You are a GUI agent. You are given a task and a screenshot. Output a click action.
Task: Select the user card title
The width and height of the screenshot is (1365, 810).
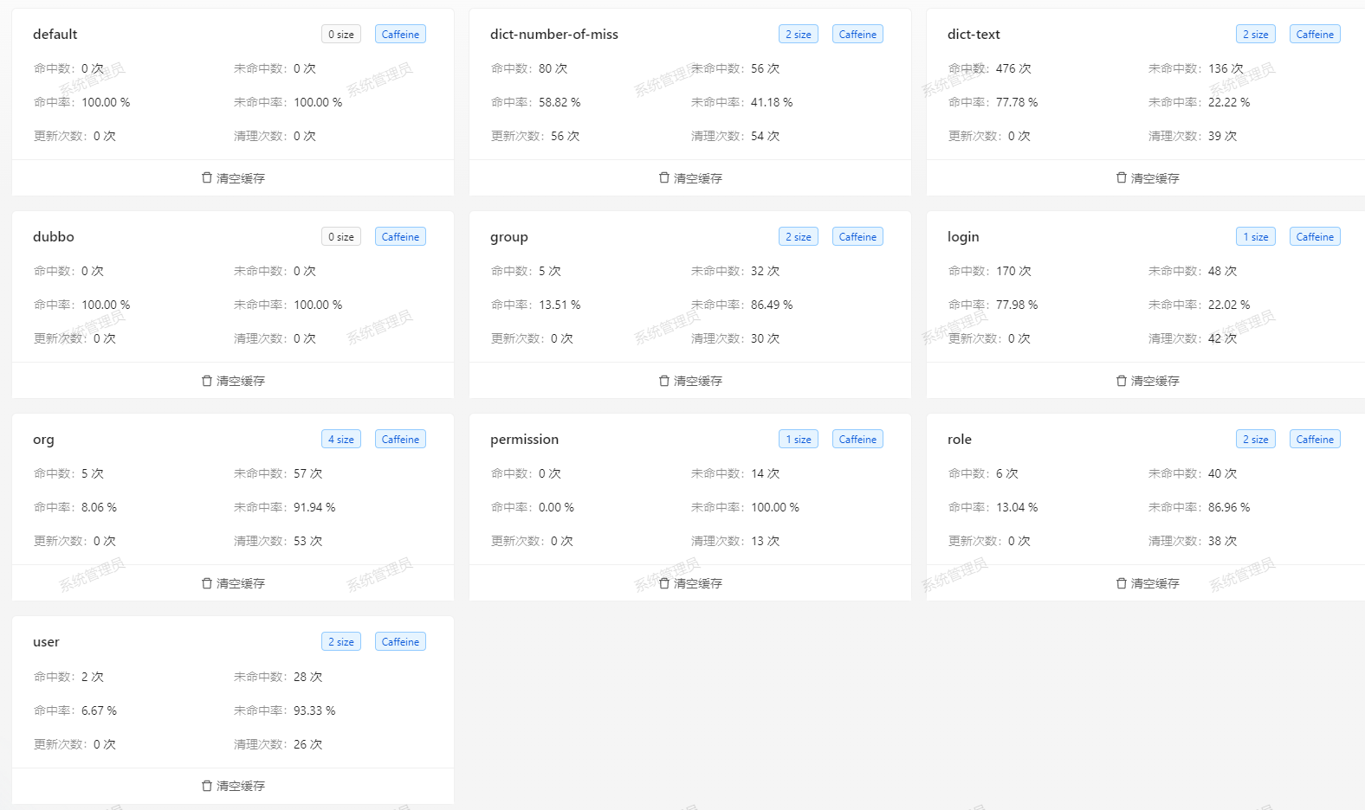[x=47, y=642]
